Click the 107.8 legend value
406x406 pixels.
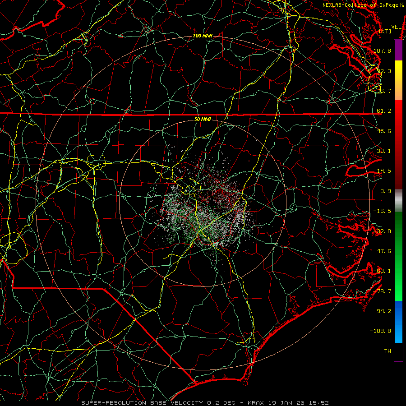pyautogui.click(x=382, y=51)
